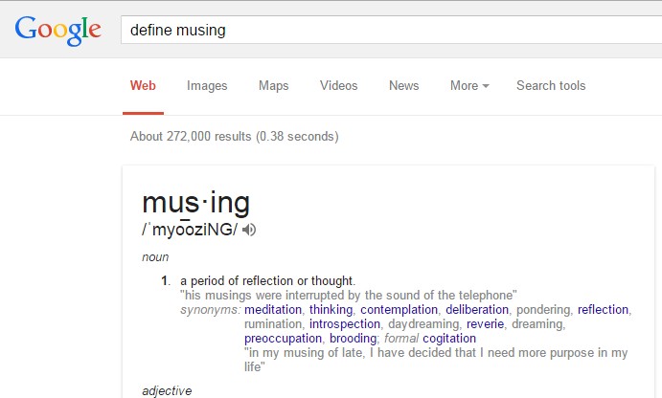
Task: Follow the 'reverie' synonym link
Action: 485,324
